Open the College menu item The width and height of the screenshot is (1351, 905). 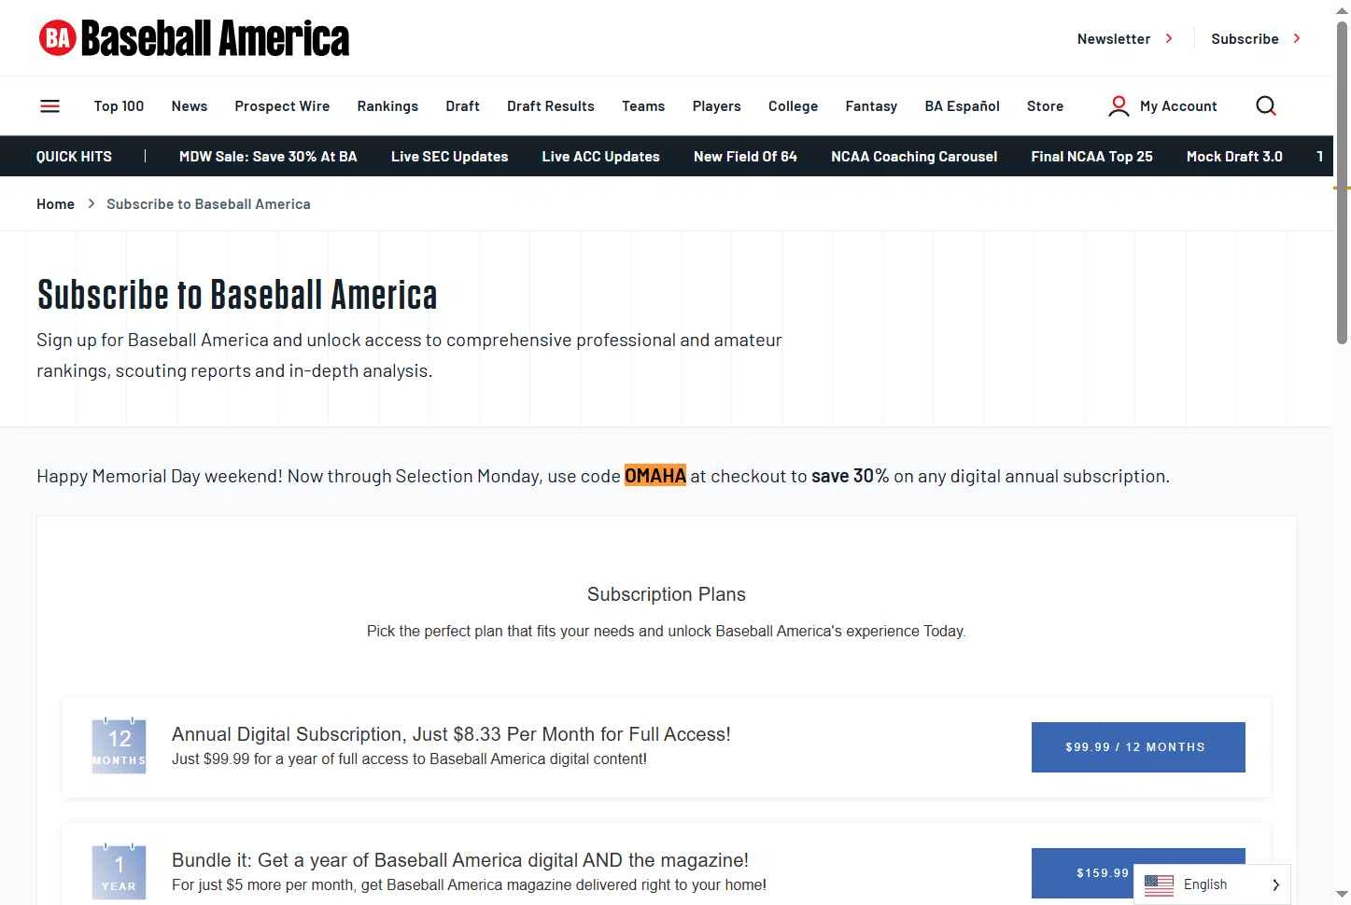click(793, 106)
